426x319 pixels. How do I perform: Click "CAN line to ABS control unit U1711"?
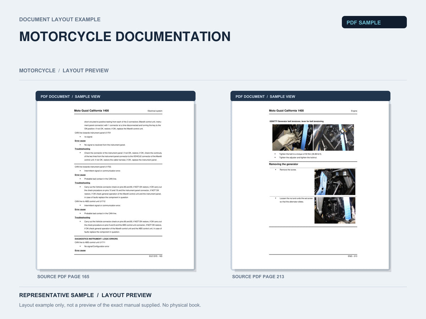(90, 242)
